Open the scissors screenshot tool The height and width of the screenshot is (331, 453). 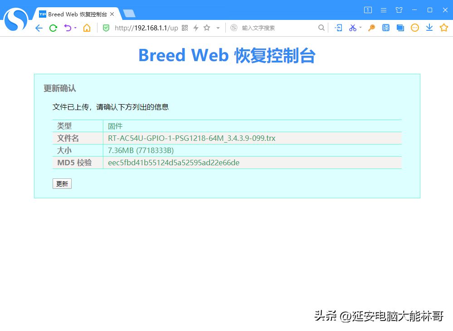coord(352,28)
